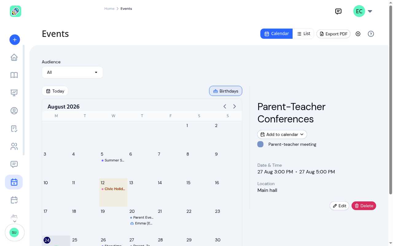Select August 30 in the calendar
The image size is (393, 246).
218,240
